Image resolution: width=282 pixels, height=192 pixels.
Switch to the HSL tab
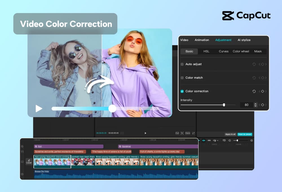[206, 51]
